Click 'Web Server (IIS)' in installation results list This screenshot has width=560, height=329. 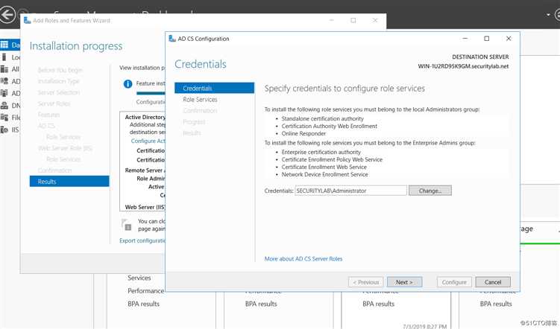point(145,207)
